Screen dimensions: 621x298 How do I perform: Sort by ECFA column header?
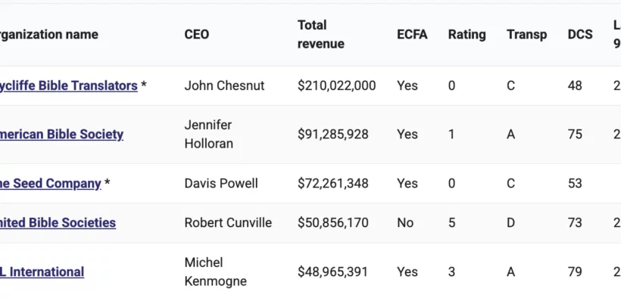[x=412, y=35]
